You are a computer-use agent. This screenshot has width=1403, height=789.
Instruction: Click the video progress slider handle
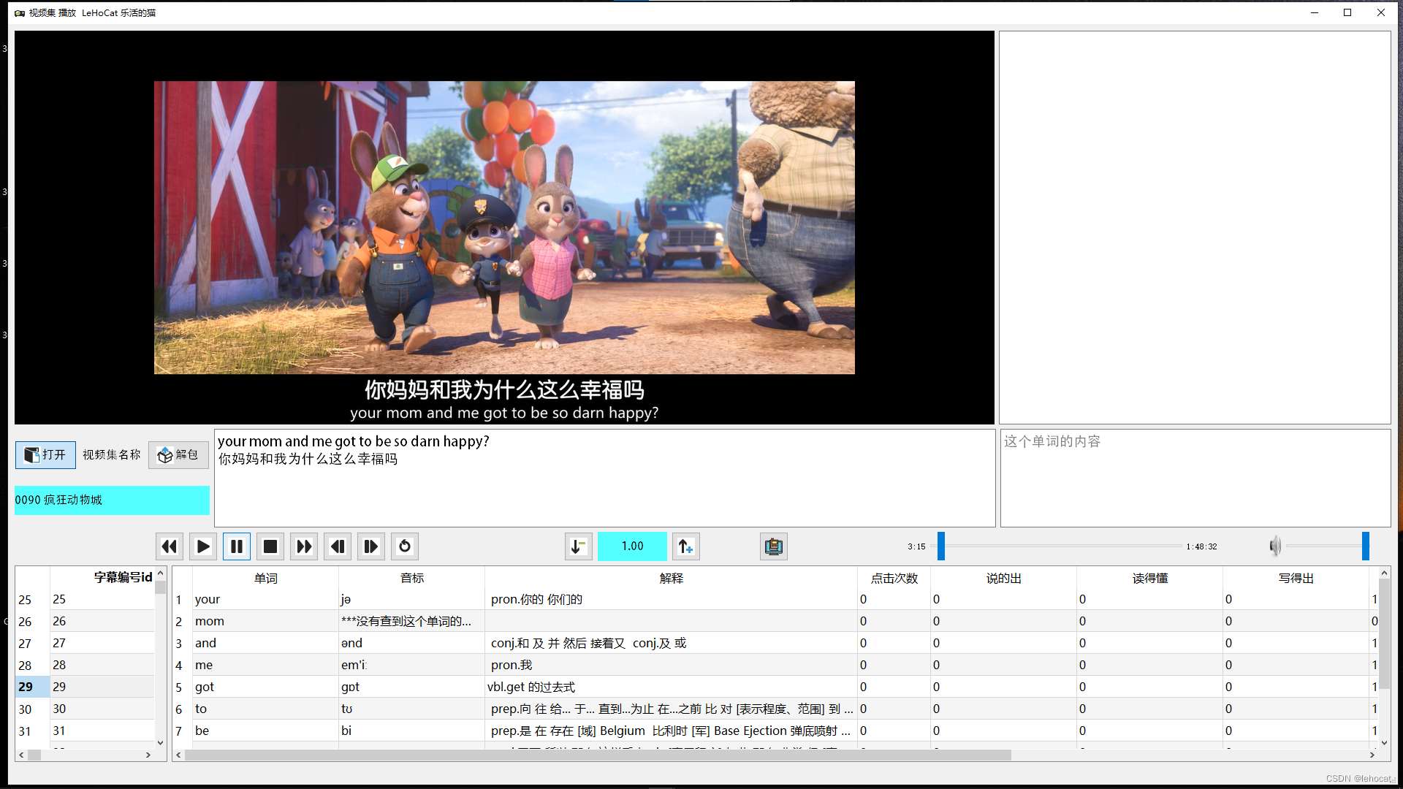tap(941, 546)
